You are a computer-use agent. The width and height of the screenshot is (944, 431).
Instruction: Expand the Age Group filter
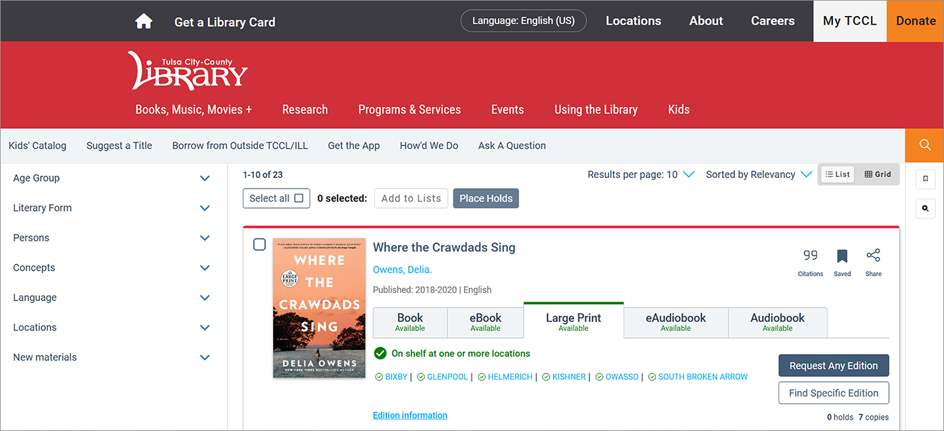205,178
